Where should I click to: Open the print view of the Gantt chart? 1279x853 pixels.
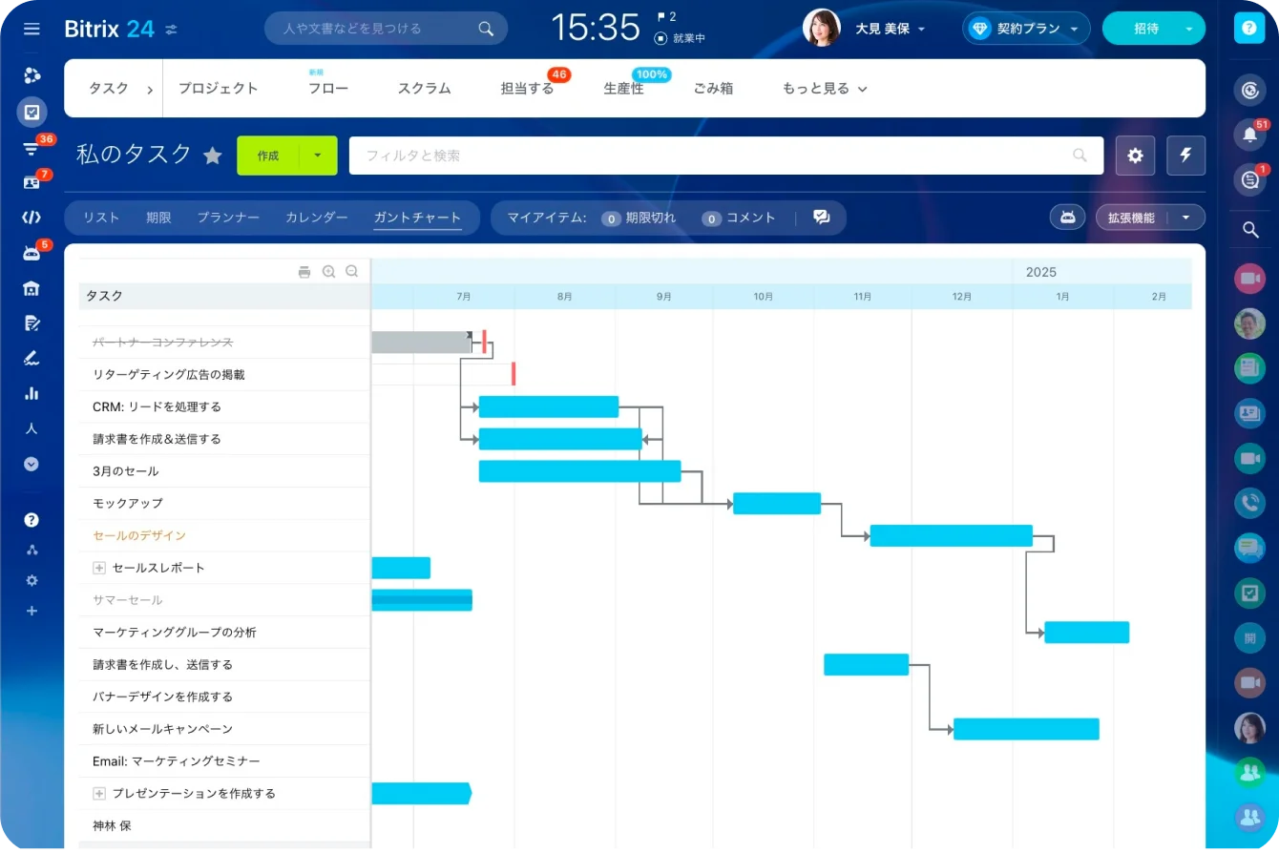(304, 271)
